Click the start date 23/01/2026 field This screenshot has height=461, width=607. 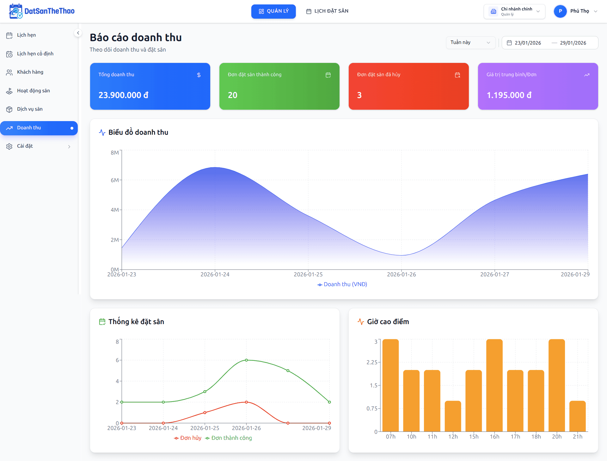[528, 43]
